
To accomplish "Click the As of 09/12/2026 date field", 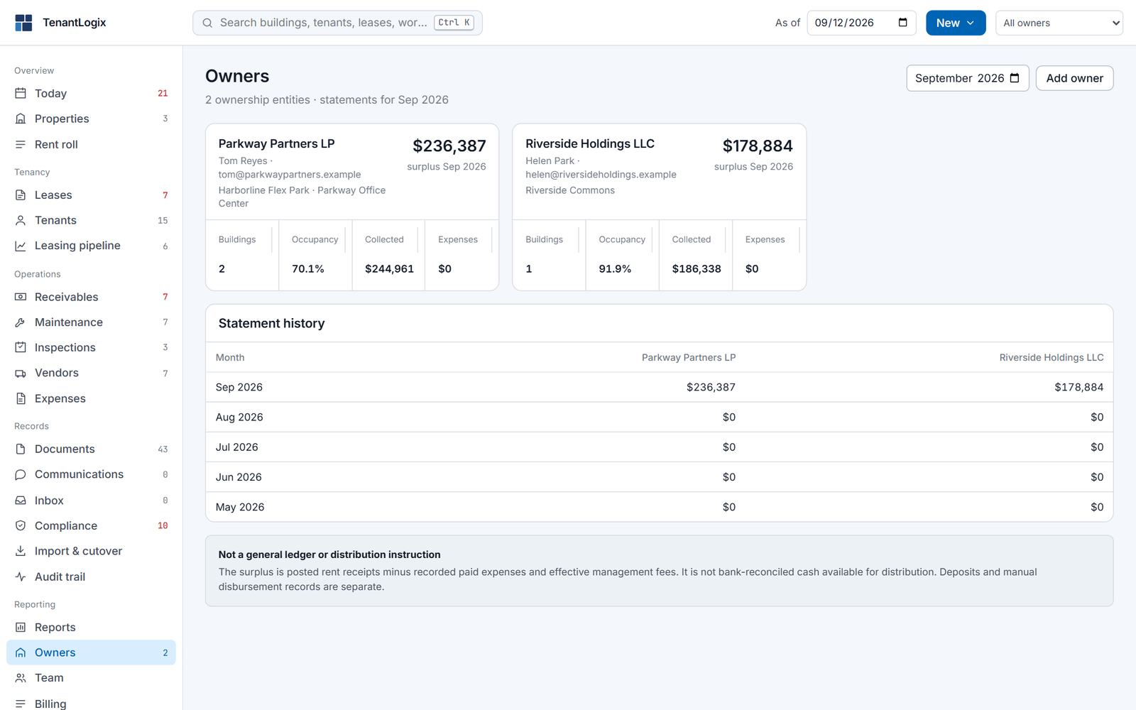I will [x=861, y=23].
